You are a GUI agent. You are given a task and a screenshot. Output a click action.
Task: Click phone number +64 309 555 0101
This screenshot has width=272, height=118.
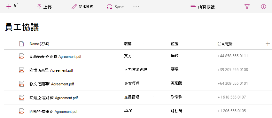click(x=233, y=83)
